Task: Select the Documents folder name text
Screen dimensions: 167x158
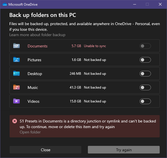Action: 37,46
